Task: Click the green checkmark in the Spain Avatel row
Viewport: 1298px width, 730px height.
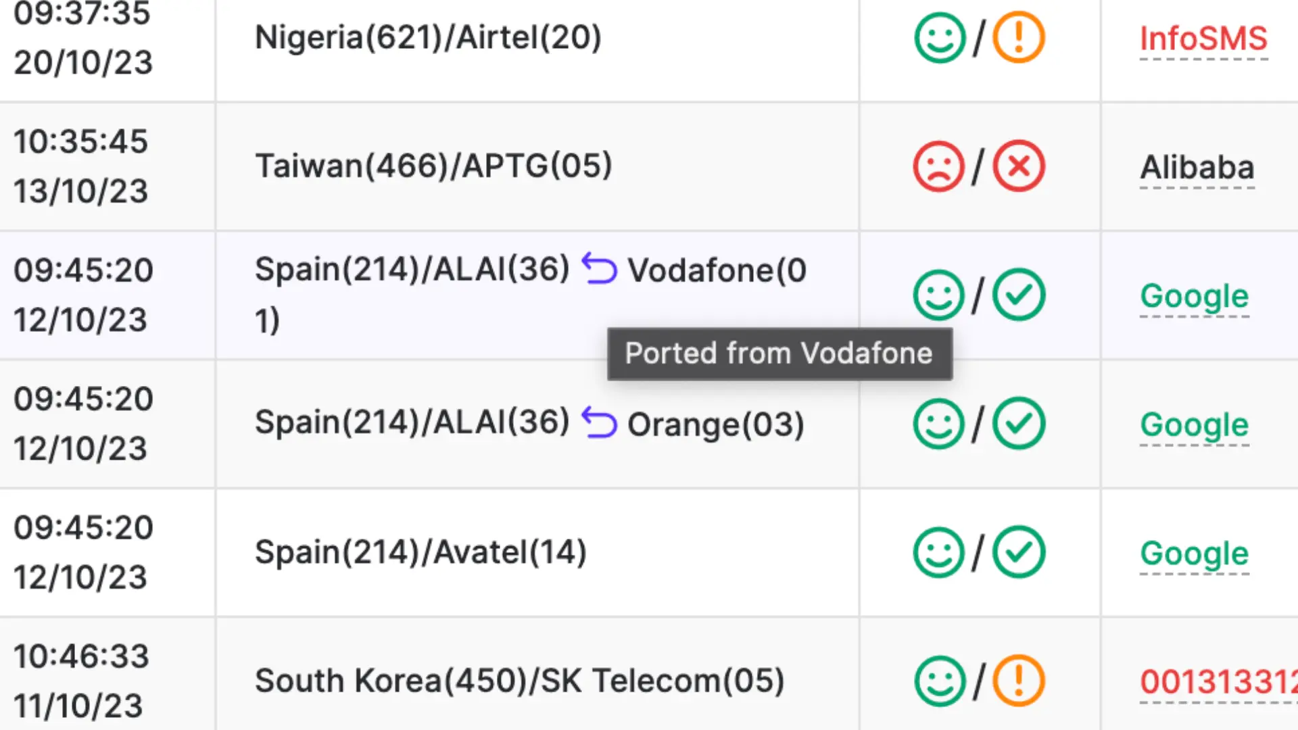Action: pos(1019,552)
